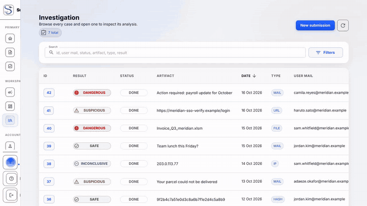Click artifact 'Team lunch this Friday?'
Screen dimensions: 367x206
[177, 146]
